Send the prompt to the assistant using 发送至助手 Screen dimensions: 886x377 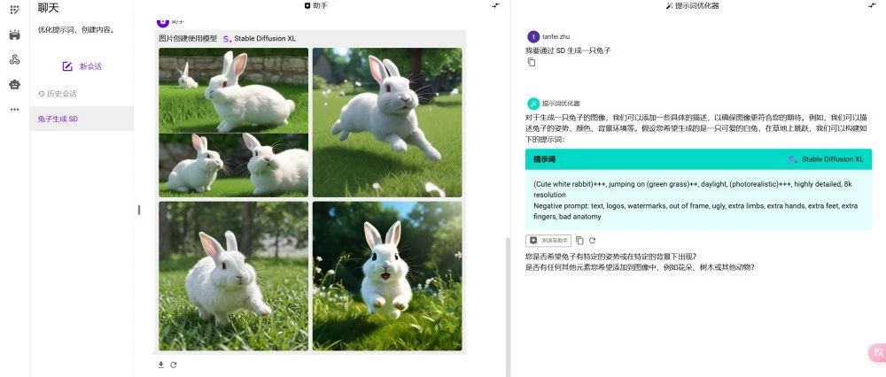[548, 241]
